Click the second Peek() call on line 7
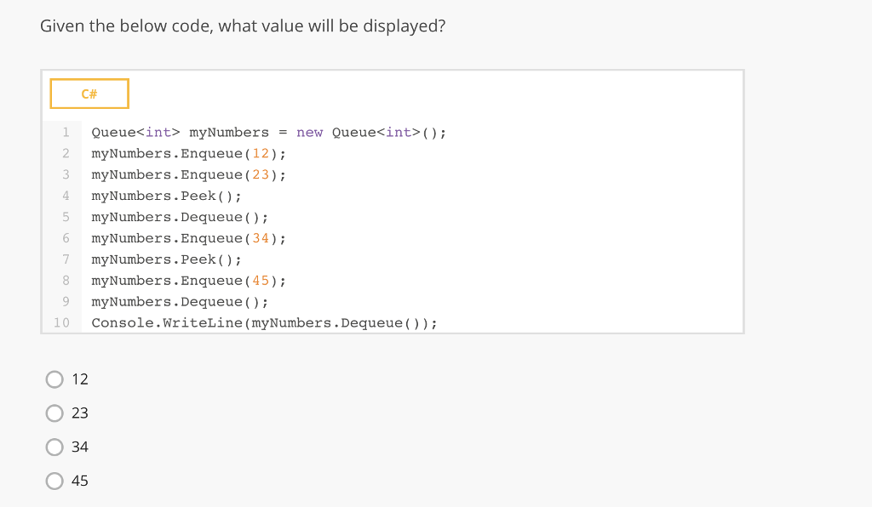 click(x=166, y=260)
